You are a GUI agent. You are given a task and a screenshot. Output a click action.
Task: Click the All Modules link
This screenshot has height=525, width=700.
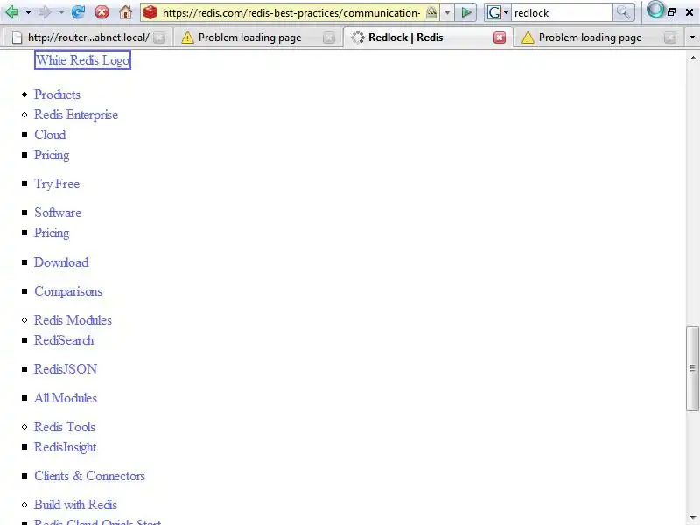(x=66, y=398)
